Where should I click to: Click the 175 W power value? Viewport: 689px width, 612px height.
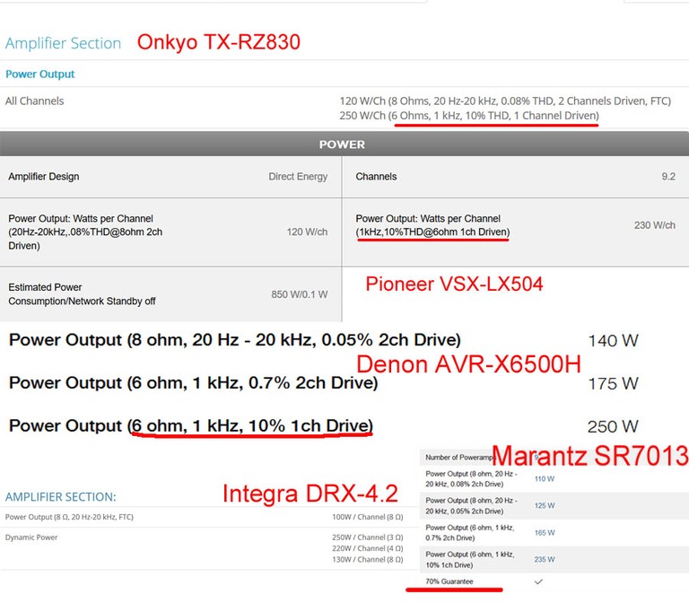click(x=613, y=384)
